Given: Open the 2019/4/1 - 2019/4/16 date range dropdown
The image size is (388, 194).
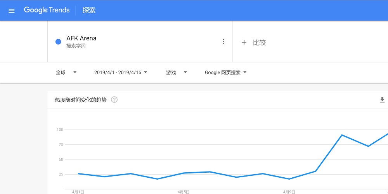Looking at the screenshot, I should (x=120, y=73).
